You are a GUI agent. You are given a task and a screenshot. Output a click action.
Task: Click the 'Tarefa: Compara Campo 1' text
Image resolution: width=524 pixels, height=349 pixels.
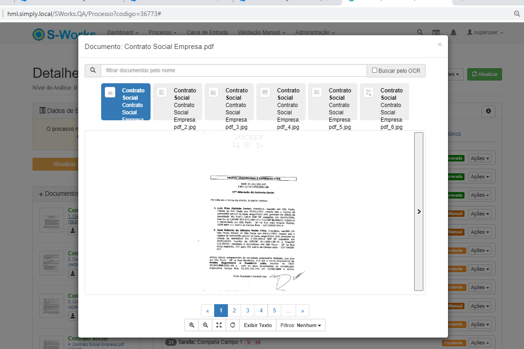tap(210, 342)
